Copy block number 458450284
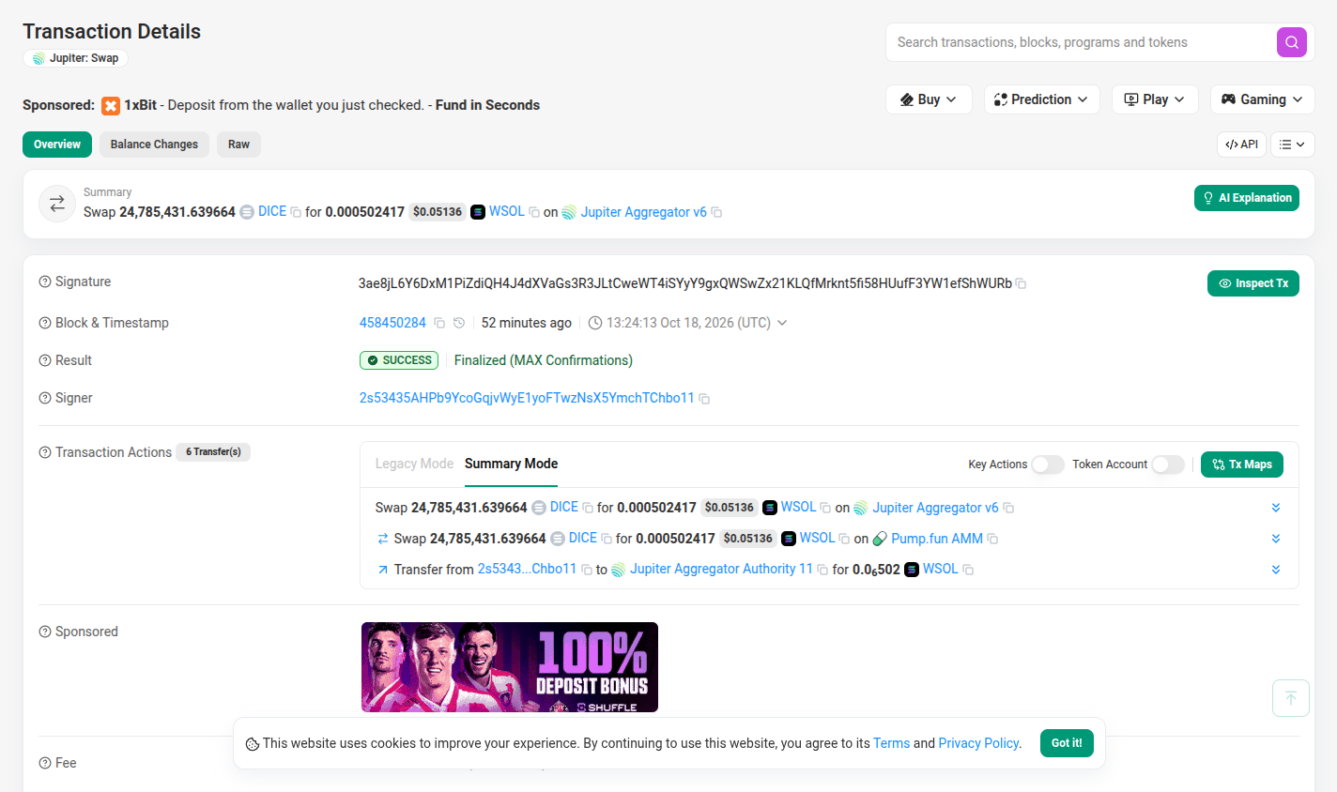The height and width of the screenshot is (792, 1337). click(x=438, y=323)
